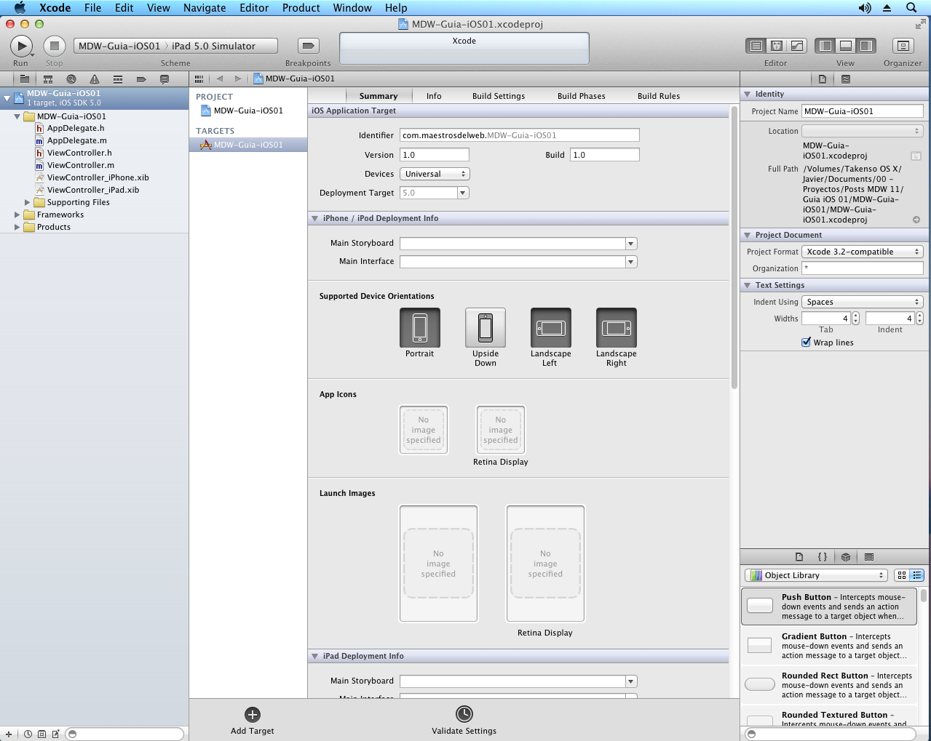Screen dimensions: 931x741
Task: Open iPhone Main Interface dropdown arrow
Action: point(631,262)
